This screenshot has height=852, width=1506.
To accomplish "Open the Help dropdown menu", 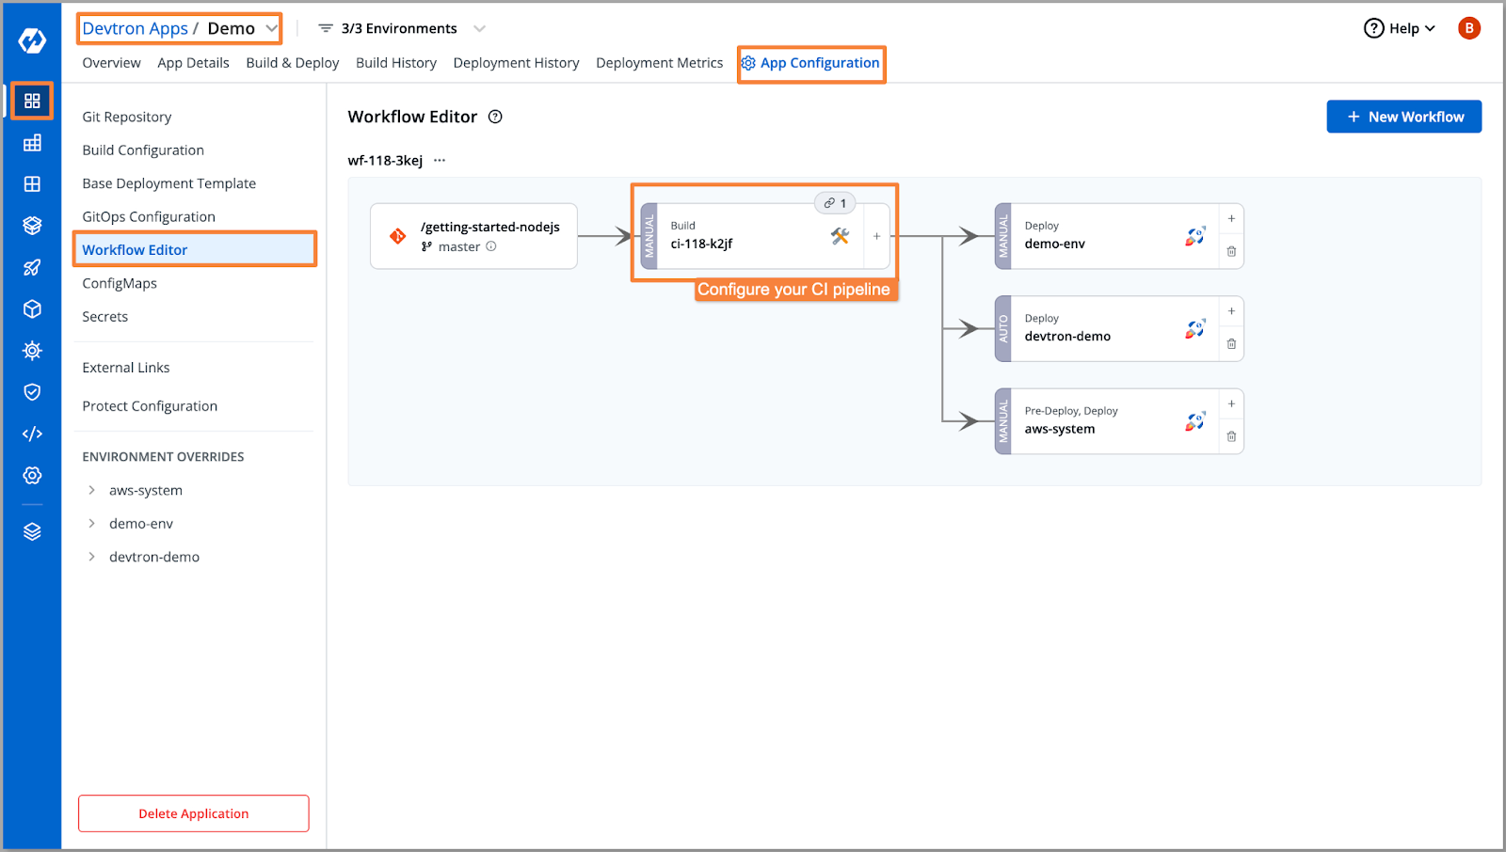I will [x=1400, y=28].
